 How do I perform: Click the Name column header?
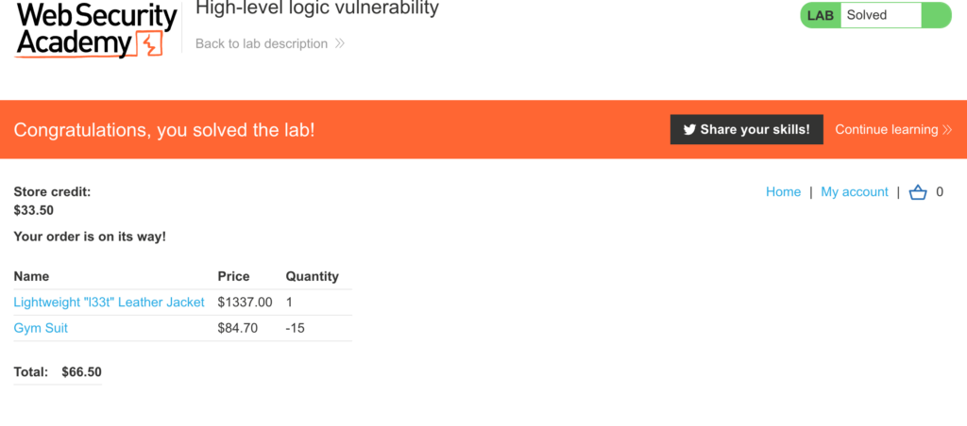[31, 276]
